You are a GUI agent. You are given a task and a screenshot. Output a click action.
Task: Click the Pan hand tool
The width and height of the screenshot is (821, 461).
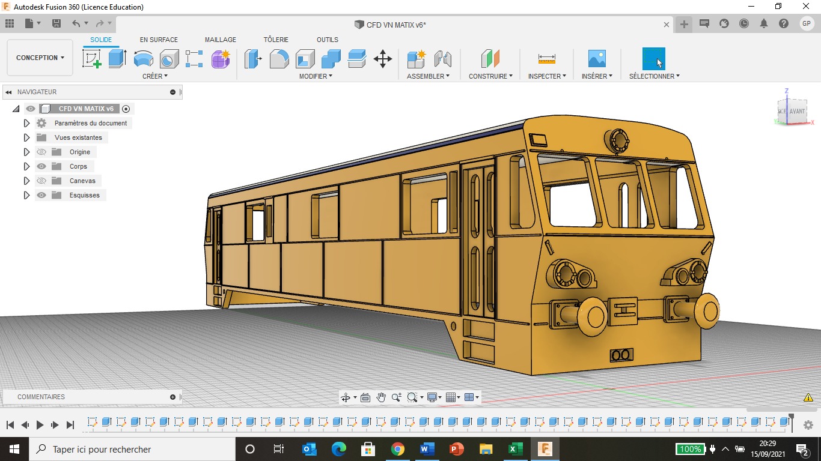tap(381, 397)
